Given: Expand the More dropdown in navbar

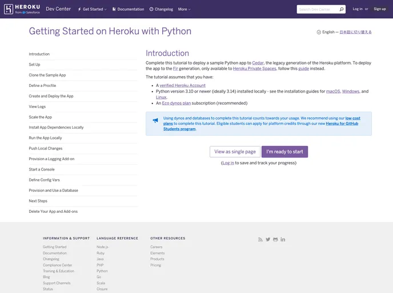Looking at the screenshot, I should pyautogui.click(x=184, y=9).
